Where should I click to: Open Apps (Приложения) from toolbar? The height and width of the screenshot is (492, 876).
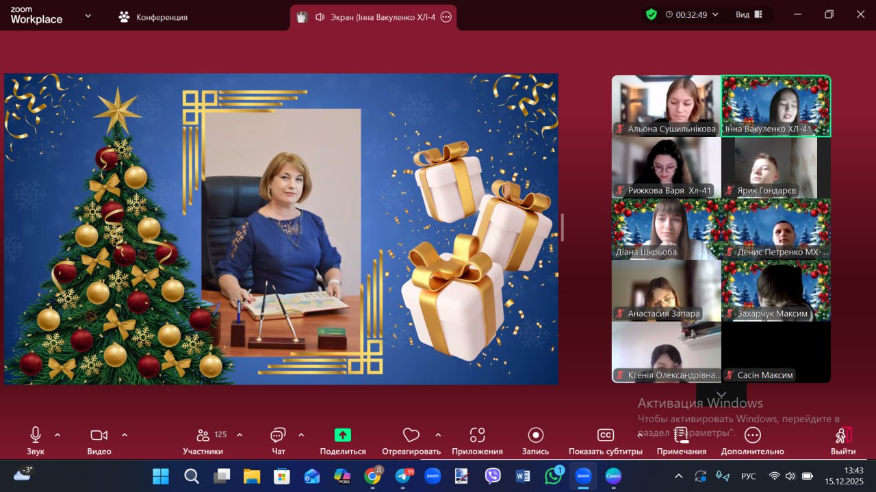click(477, 435)
